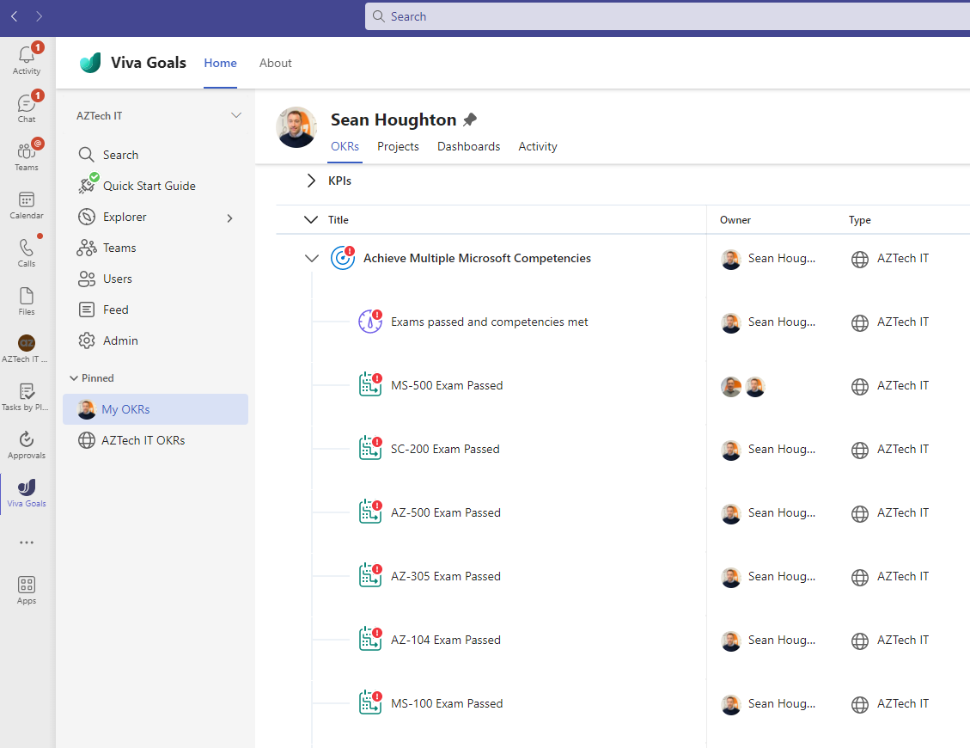Open the SC-200 Exam Passed key result
This screenshot has height=748, width=970.
point(446,448)
